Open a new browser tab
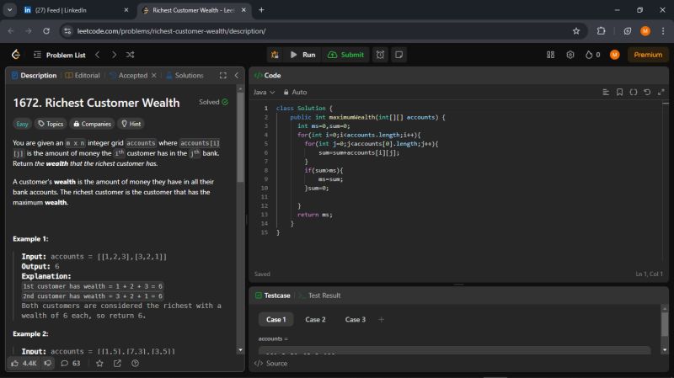674x378 pixels. tap(261, 10)
